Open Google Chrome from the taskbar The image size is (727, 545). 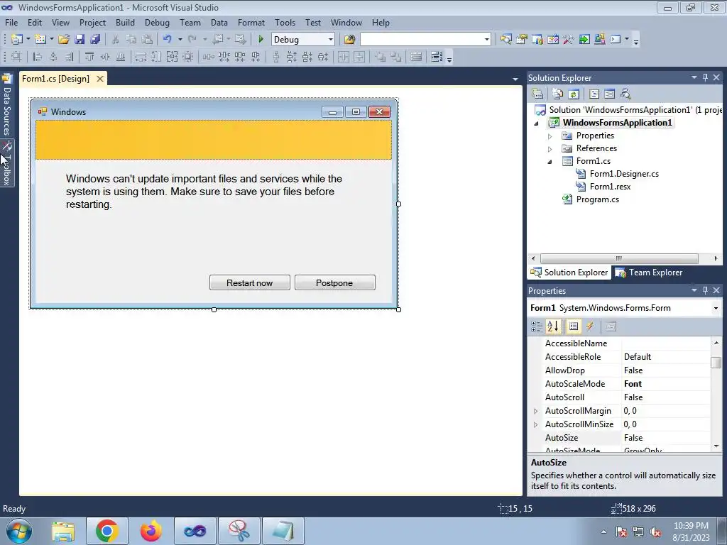(106, 531)
